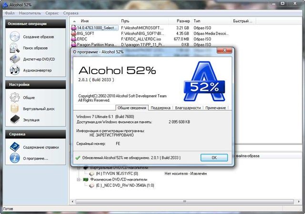
Task: Open the Накопитель menu
Action: [30, 13]
